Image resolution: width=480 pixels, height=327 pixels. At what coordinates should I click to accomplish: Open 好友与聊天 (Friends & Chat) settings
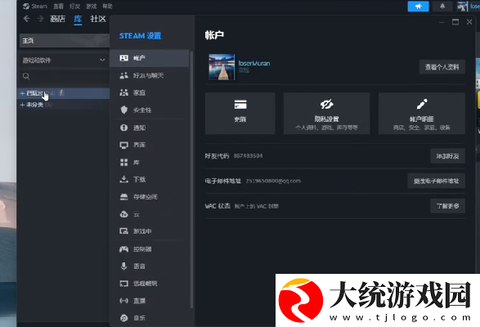150,75
